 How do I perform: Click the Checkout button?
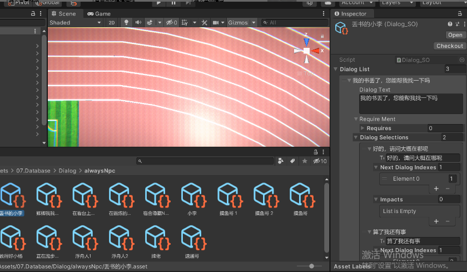pyautogui.click(x=449, y=46)
